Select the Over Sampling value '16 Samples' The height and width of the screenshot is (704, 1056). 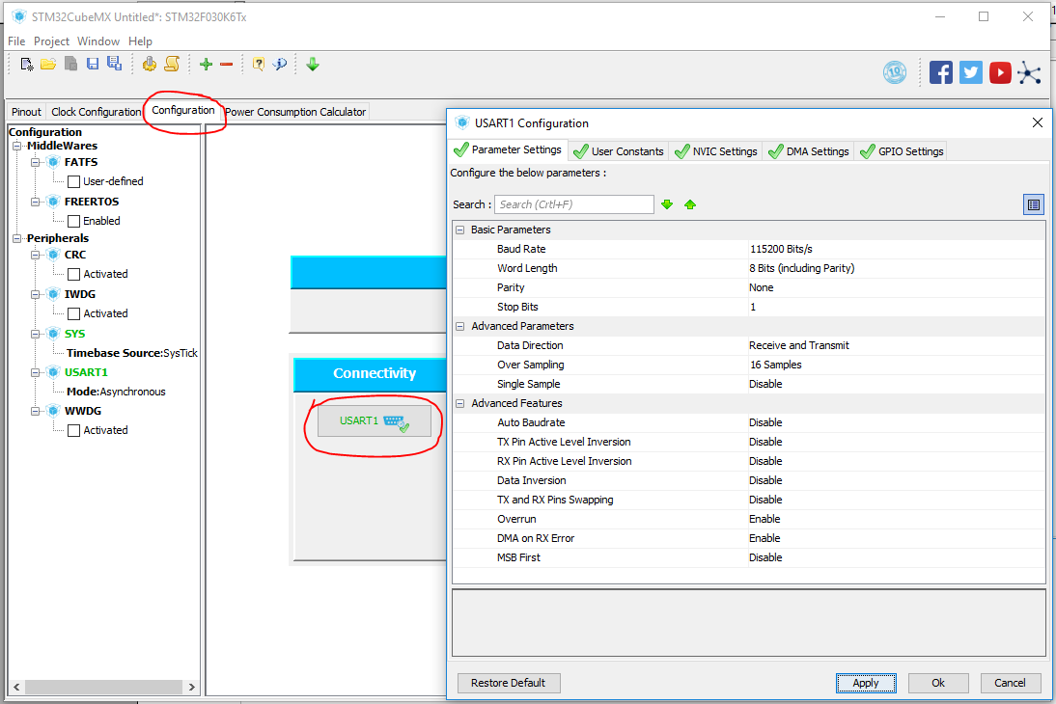pyautogui.click(x=776, y=365)
